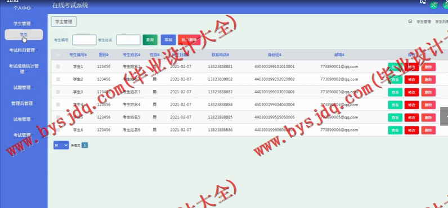Toggle the select-all checkbox in the table header

pos(58,55)
